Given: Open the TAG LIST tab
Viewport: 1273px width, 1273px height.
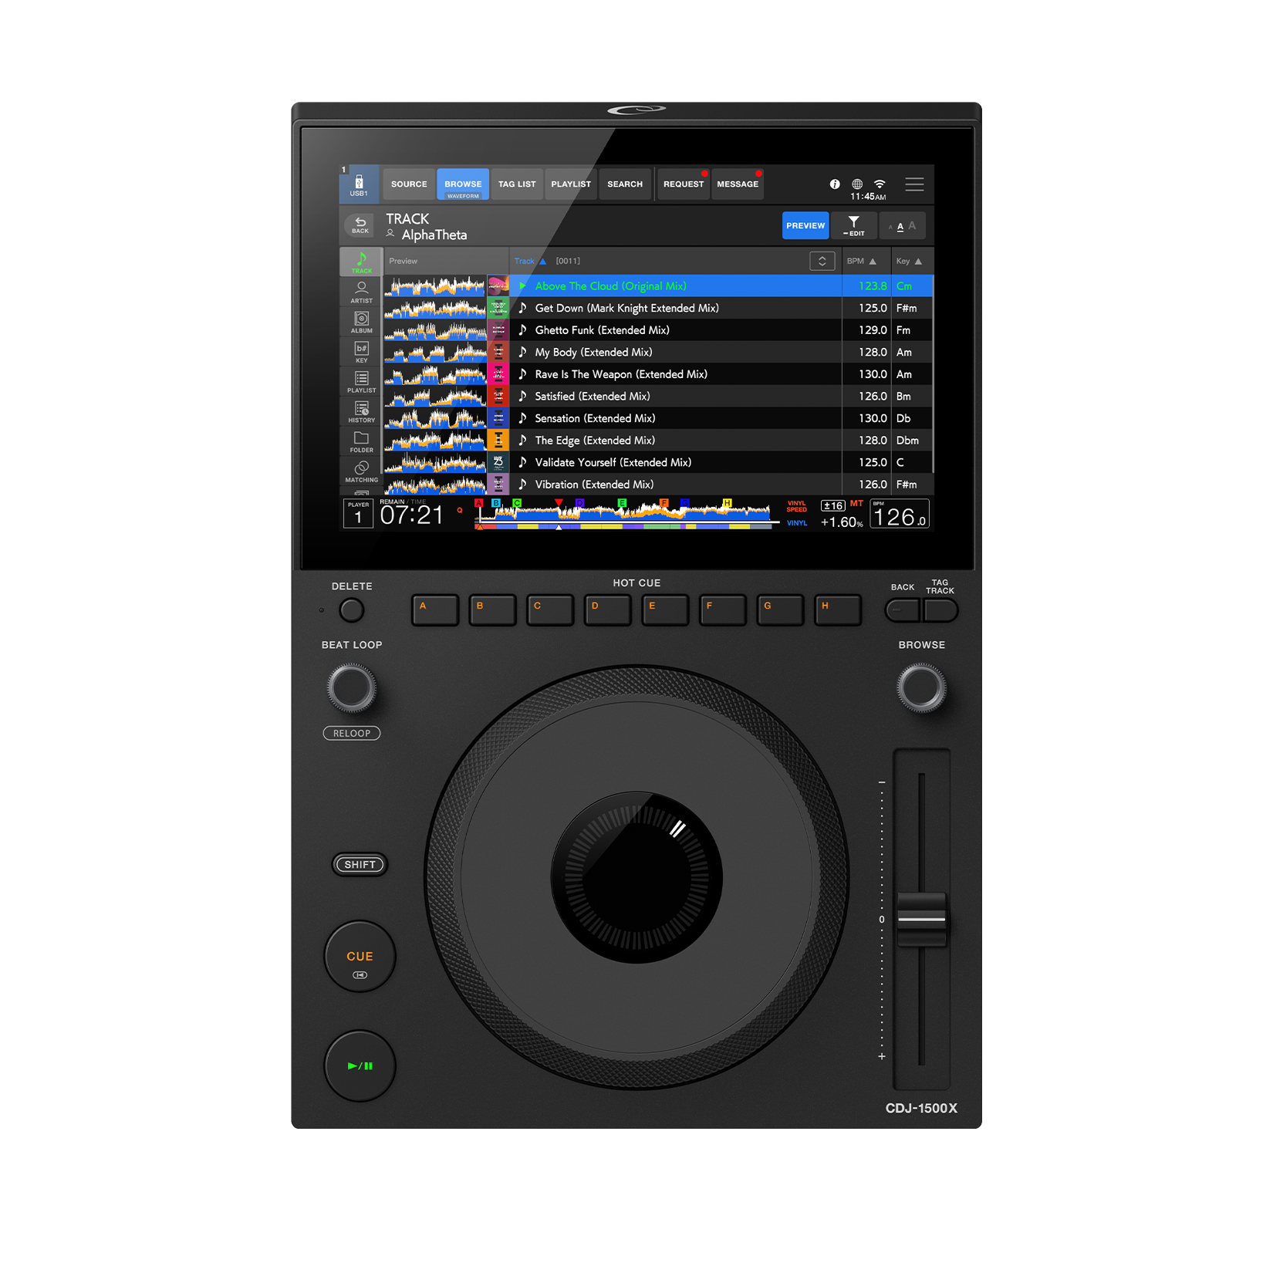Looking at the screenshot, I should (517, 184).
